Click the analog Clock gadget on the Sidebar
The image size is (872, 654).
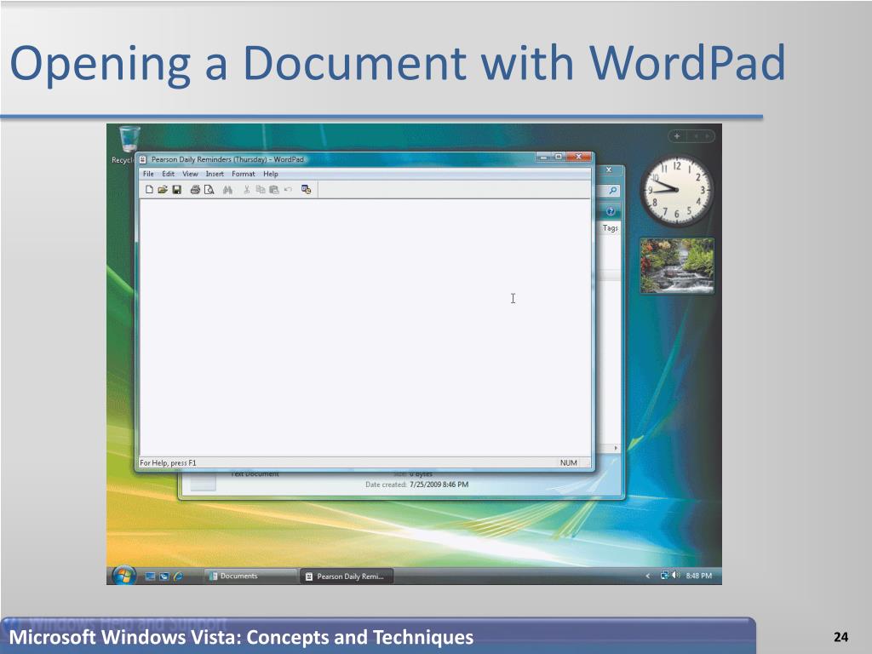676,191
